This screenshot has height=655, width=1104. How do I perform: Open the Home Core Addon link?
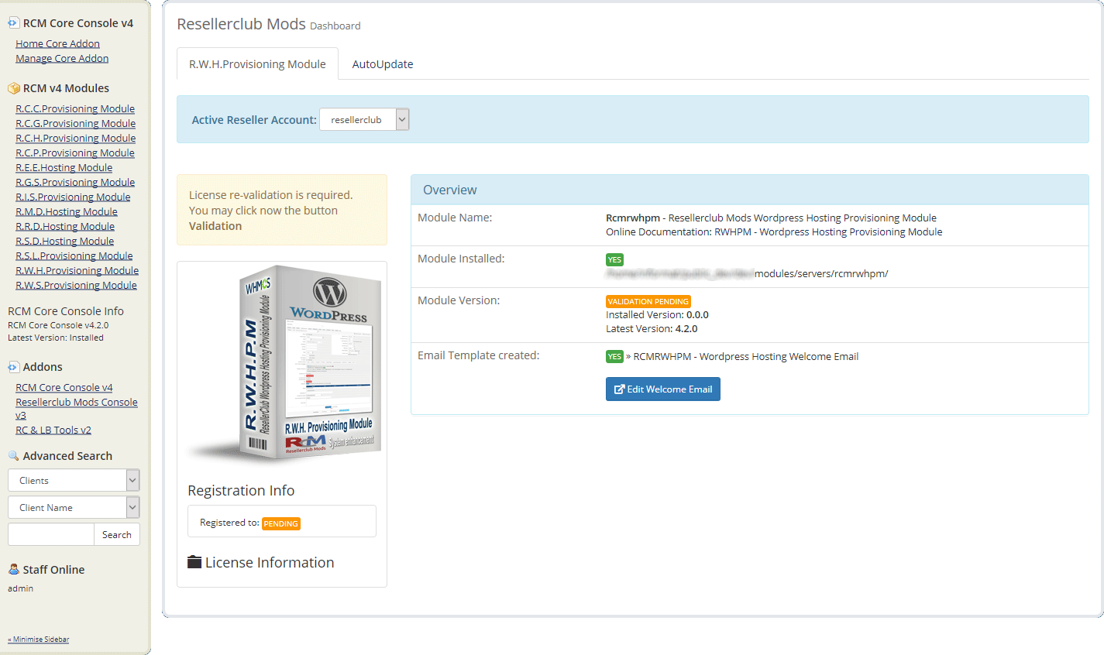point(57,43)
